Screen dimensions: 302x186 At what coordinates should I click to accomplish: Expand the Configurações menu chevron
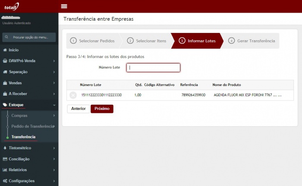point(54,181)
